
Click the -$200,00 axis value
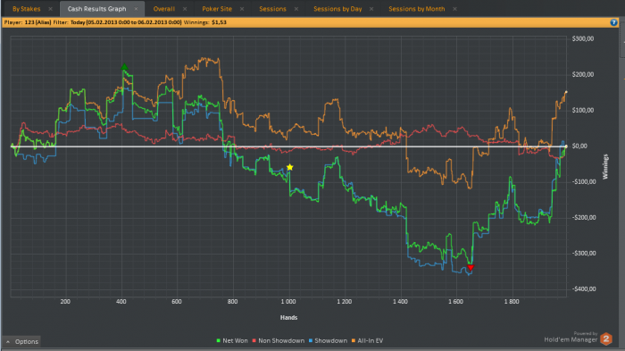tap(584, 217)
